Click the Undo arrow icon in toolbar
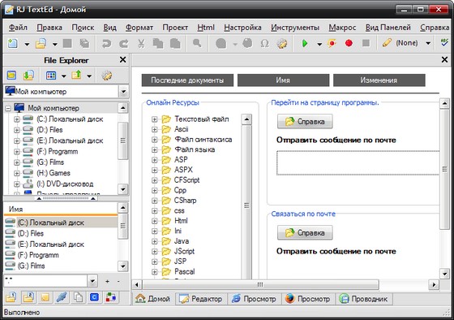The height and width of the screenshot is (320, 454). (x=106, y=44)
